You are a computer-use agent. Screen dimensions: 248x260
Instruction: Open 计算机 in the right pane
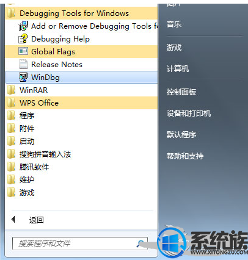click(x=178, y=69)
